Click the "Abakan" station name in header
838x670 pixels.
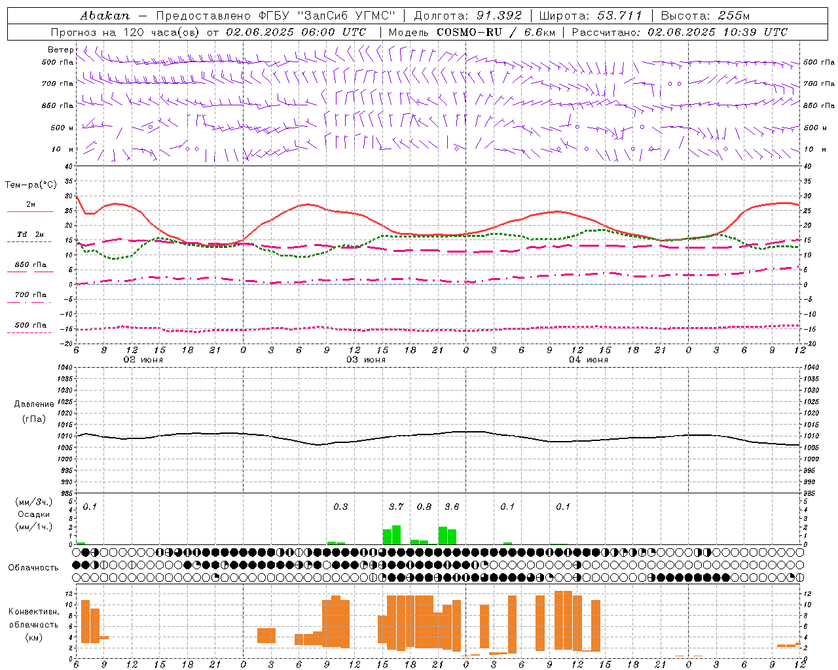[x=105, y=16]
